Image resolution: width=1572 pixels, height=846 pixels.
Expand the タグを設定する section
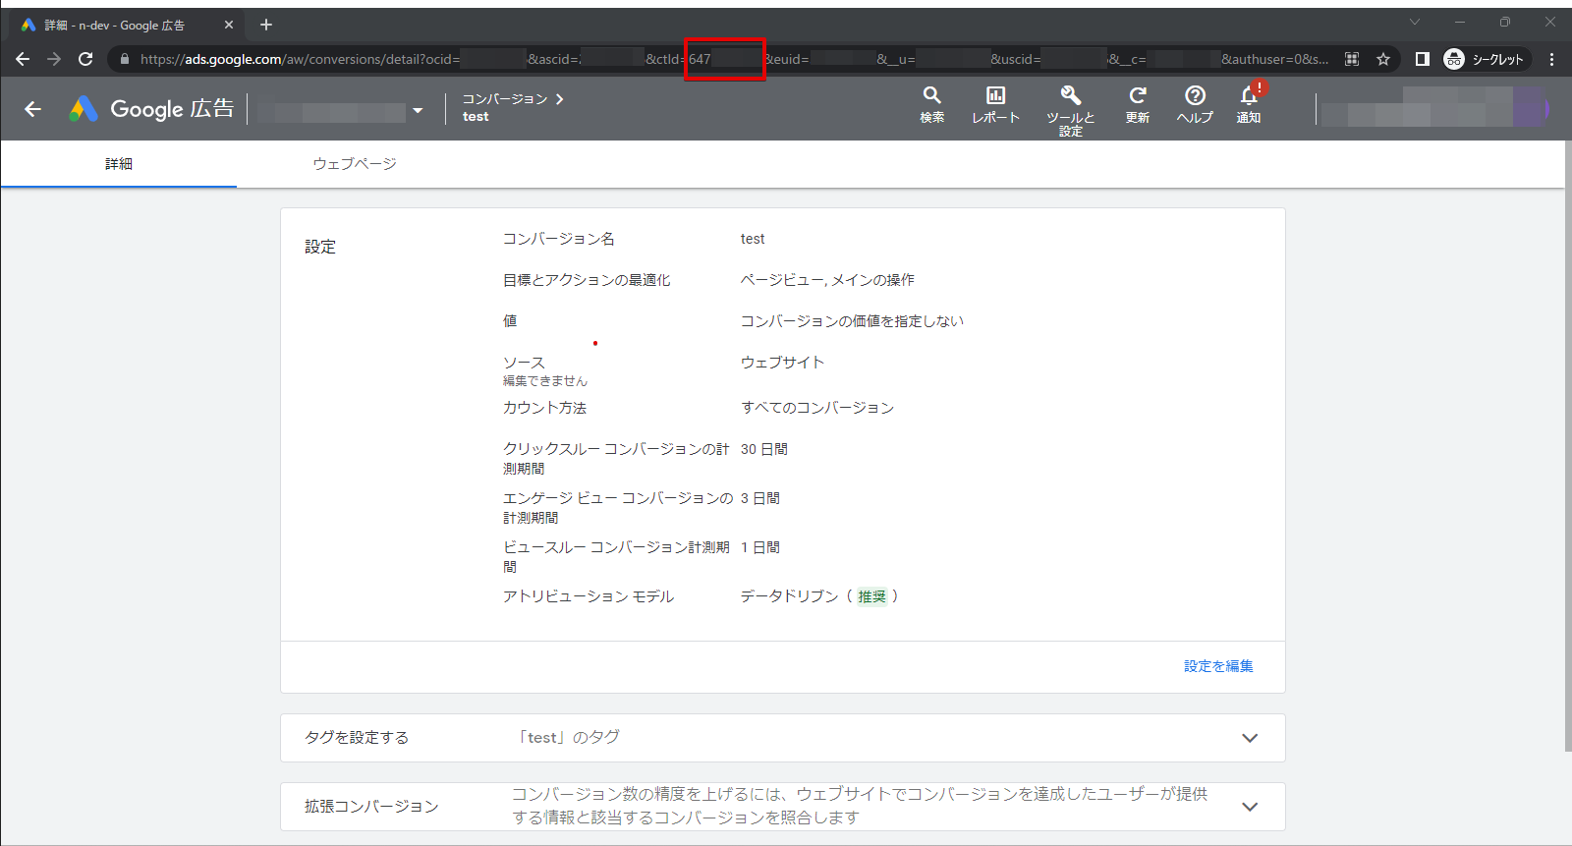(783, 738)
